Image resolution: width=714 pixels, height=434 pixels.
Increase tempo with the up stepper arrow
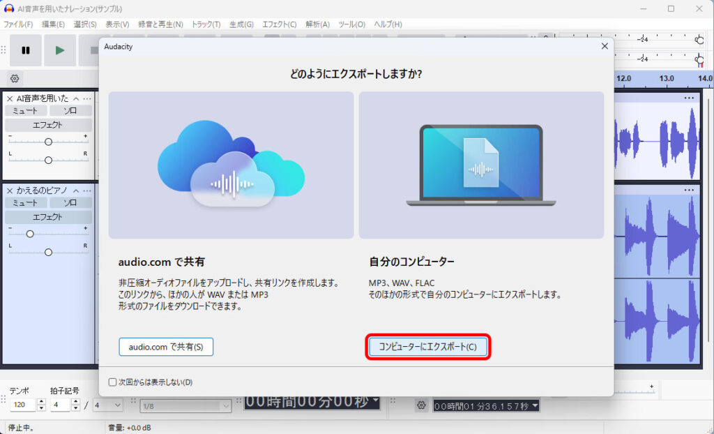[41, 402]
